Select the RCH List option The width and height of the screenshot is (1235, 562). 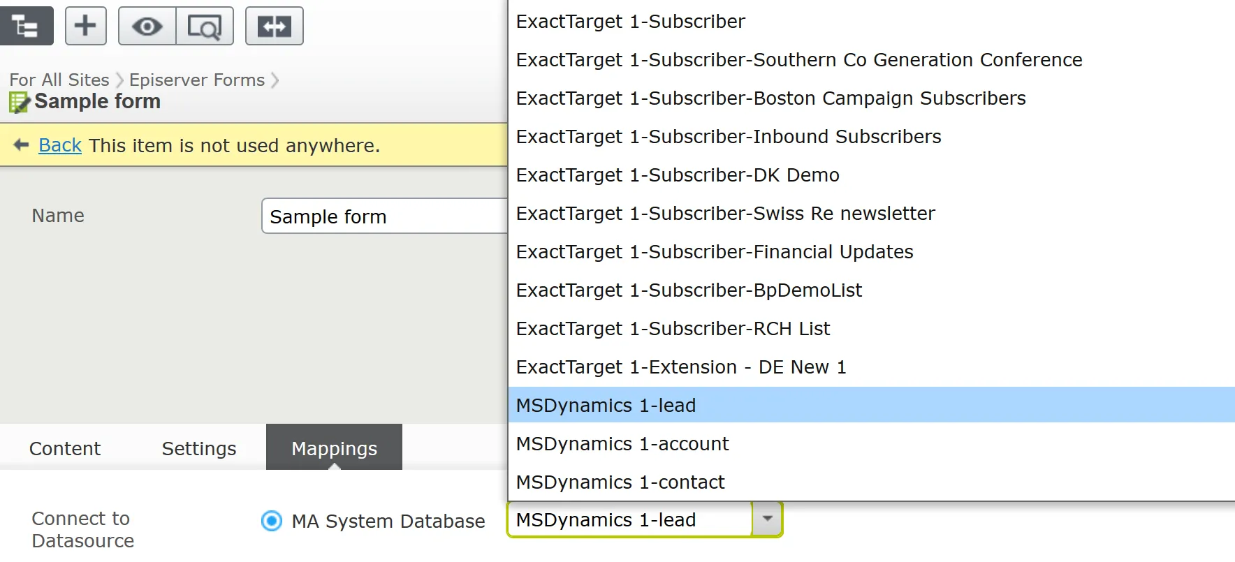tap(871, 329)
